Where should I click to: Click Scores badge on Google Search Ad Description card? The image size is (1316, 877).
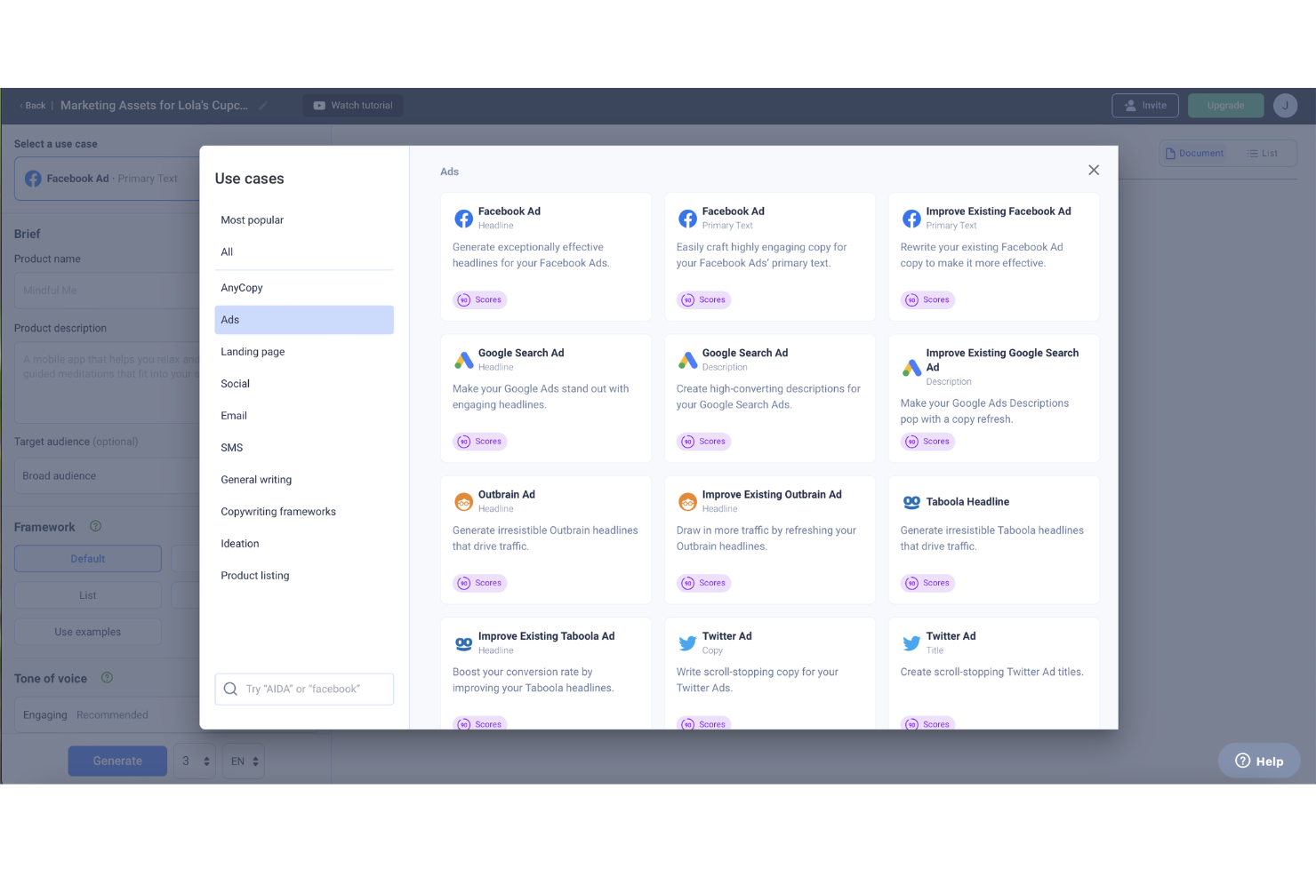coord(704,442)
